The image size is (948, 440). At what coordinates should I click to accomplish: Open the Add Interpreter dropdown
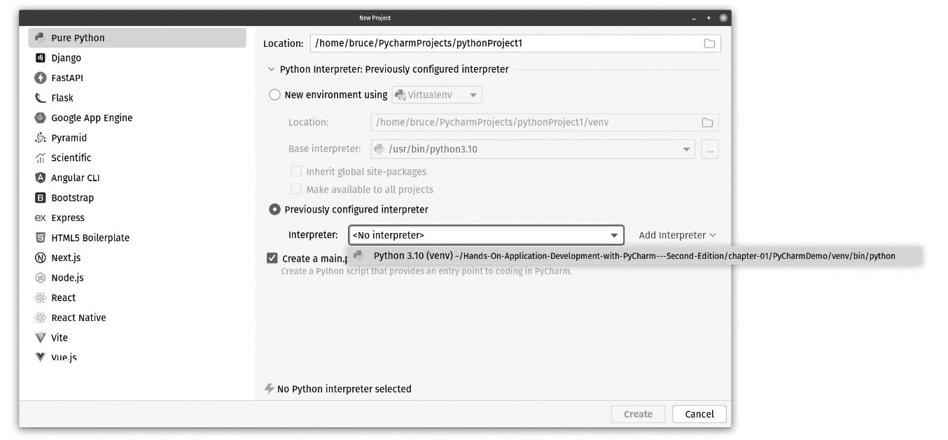pyautogui.click(x=677, y=235)
